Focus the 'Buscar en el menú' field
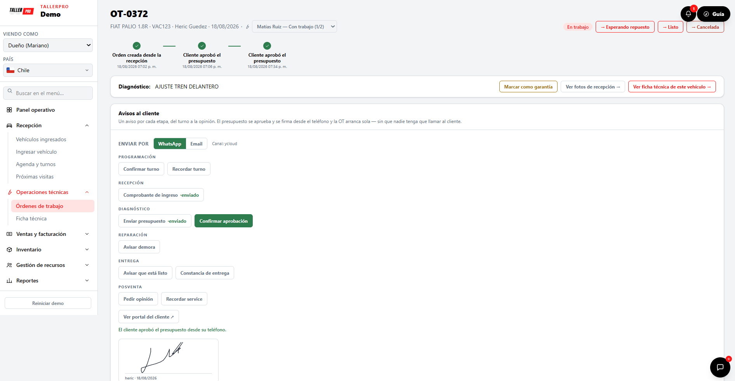 [x=48, y=93]
